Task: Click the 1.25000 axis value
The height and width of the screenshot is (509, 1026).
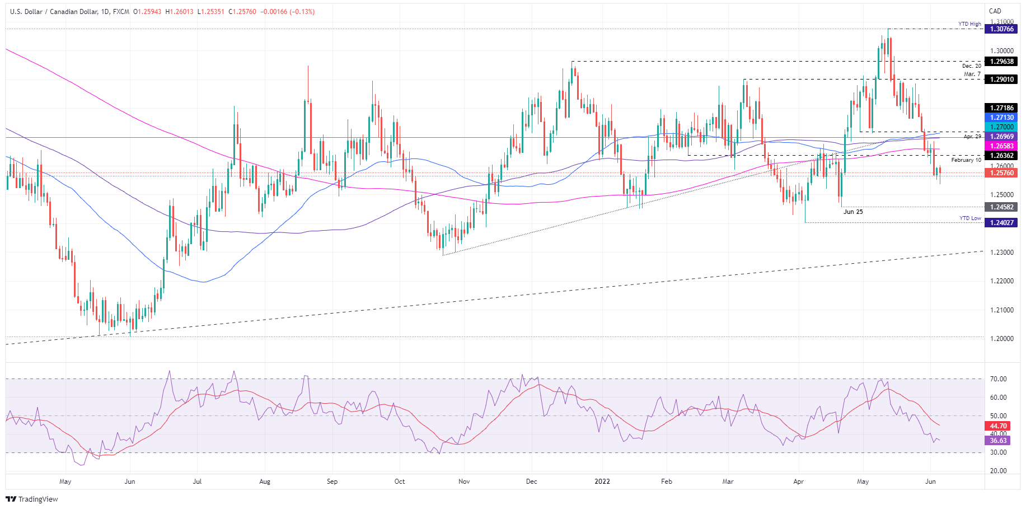Action: point(1001,195)
